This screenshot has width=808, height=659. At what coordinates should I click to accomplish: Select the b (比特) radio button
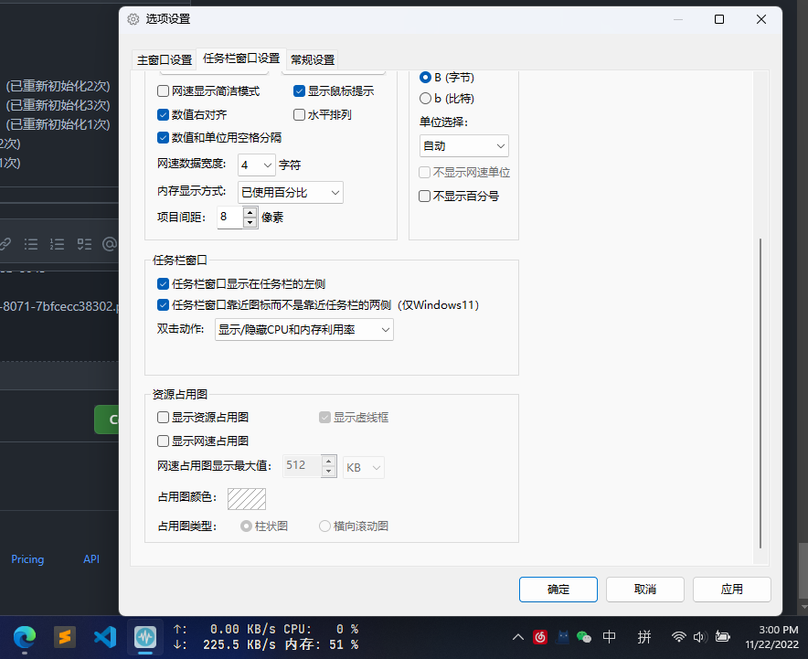tap(424, 98)
